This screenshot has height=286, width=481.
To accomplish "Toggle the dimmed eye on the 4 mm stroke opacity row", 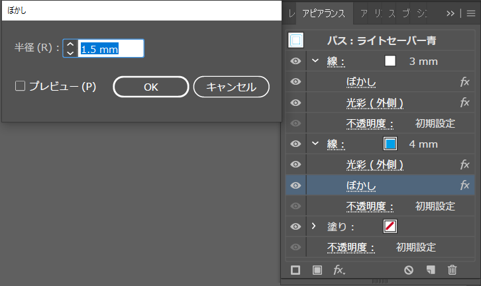I will [x=295, y=206].
